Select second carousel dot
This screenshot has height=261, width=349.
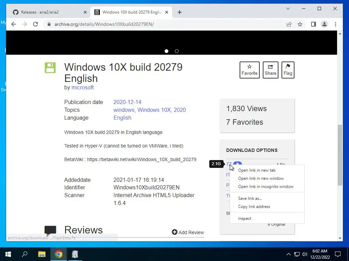click(177, 51)
